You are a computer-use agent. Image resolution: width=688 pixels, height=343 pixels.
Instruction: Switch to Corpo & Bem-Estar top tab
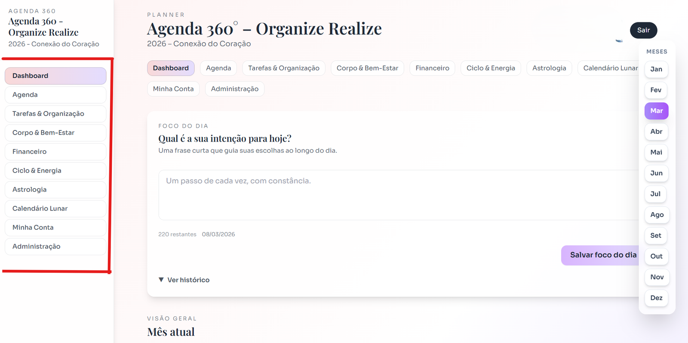[367, 68]
